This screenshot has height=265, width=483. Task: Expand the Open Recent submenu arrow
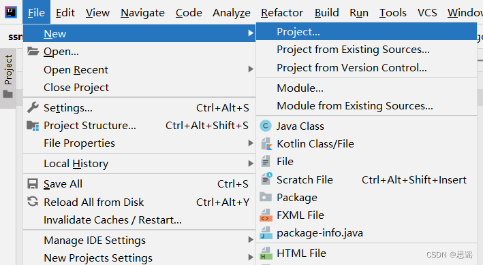pos(251,69)
